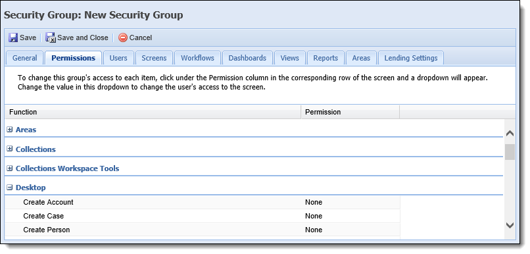
Task: Click the Function column header
Action: (x=153, y=112)
